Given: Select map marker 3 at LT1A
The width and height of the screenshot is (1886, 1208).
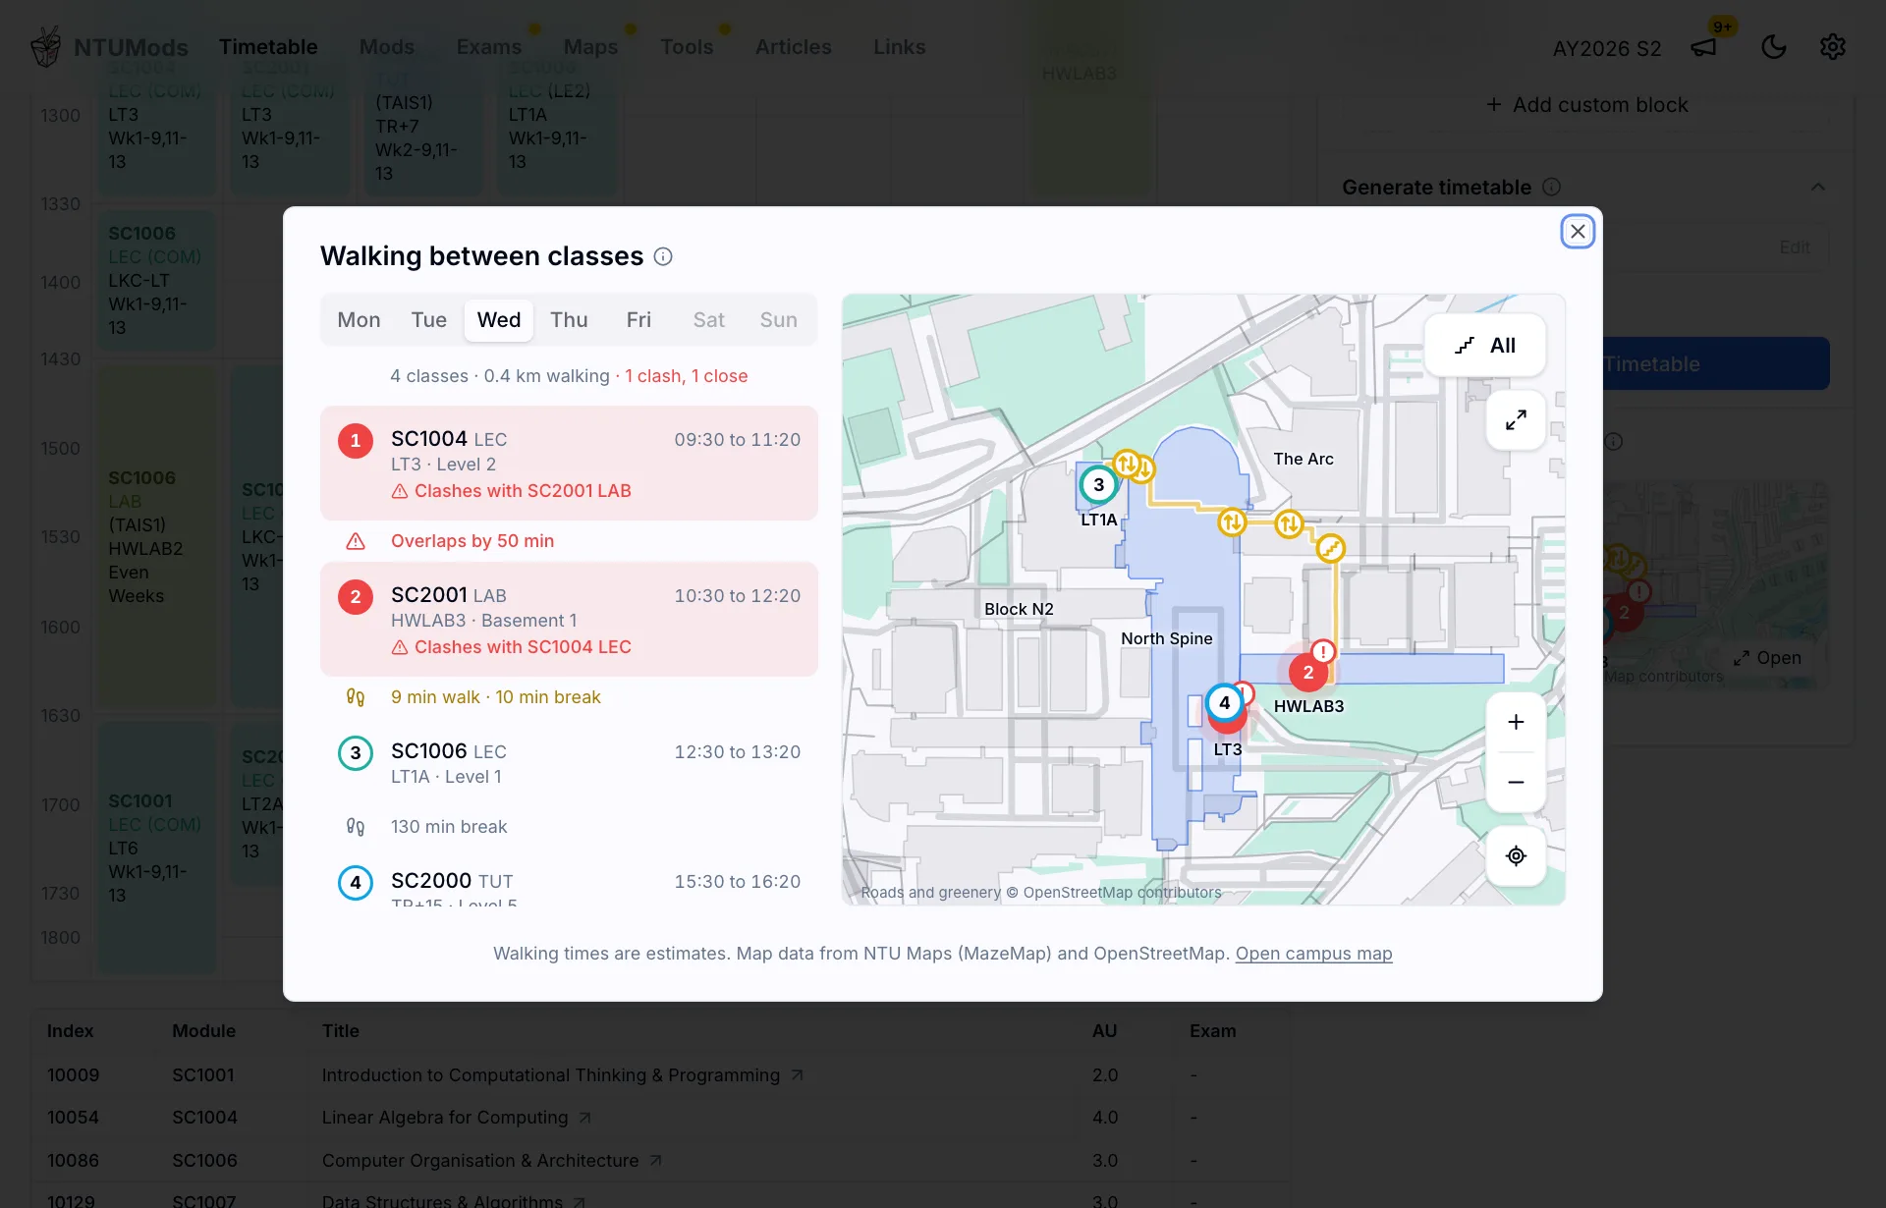Looking at the screenshot, I should 1098,484.
